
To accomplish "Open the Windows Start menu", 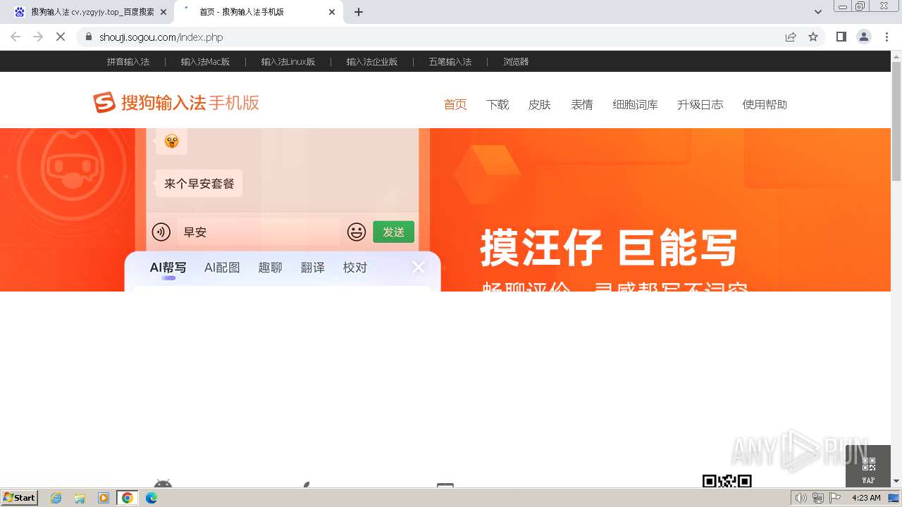I will (x=19, y=497).
